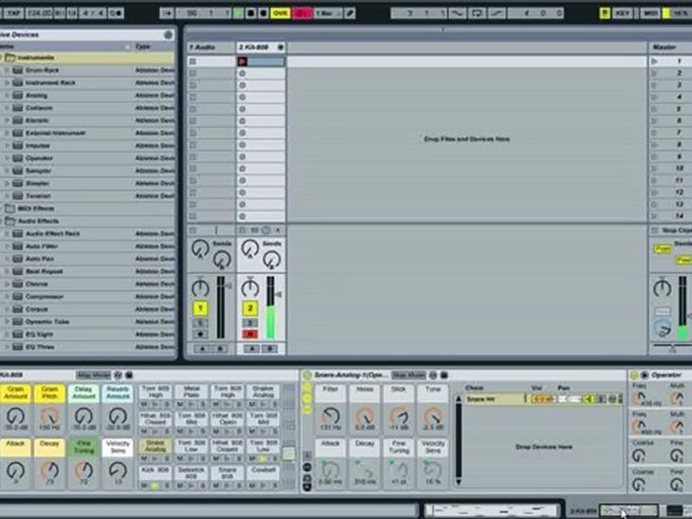Enable the KEY map mode switch
The width and height of the screenshot is (692, 519).
622,13
